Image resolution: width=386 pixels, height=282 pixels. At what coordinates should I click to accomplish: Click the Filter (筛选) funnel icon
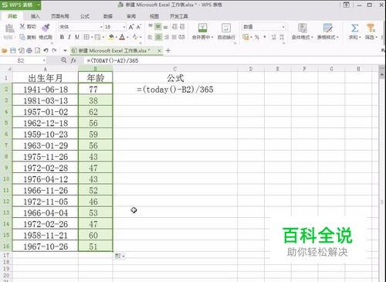pos(371,28)
